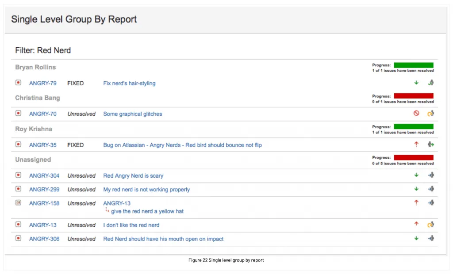Viewport: 453px width, 274px height.
Task: Click bug type icon for ANGRY-306
Action: click(x=18, y=238)
